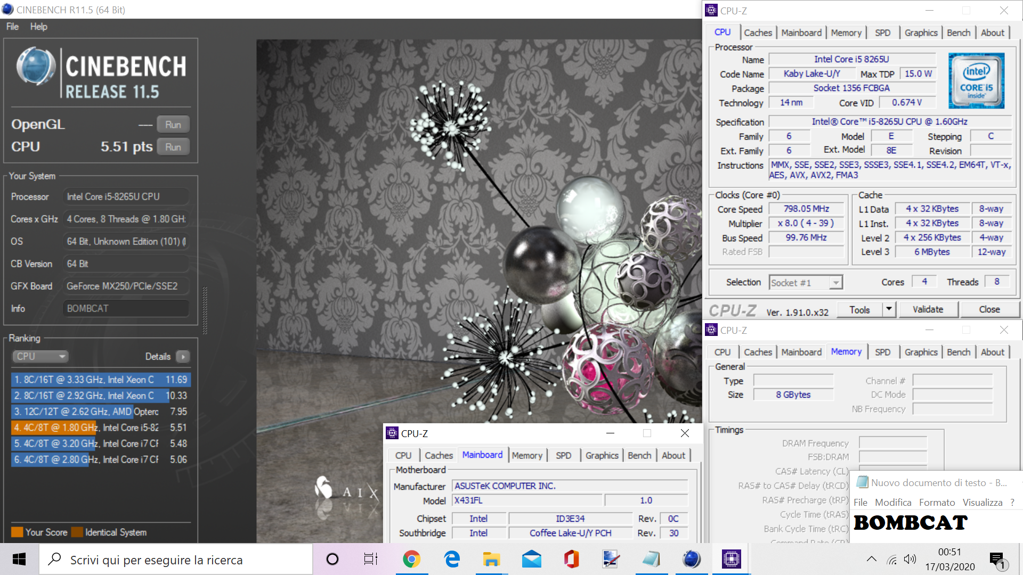
Task: Switch to Cinebench taskbar icon
Action: point(692,559)
